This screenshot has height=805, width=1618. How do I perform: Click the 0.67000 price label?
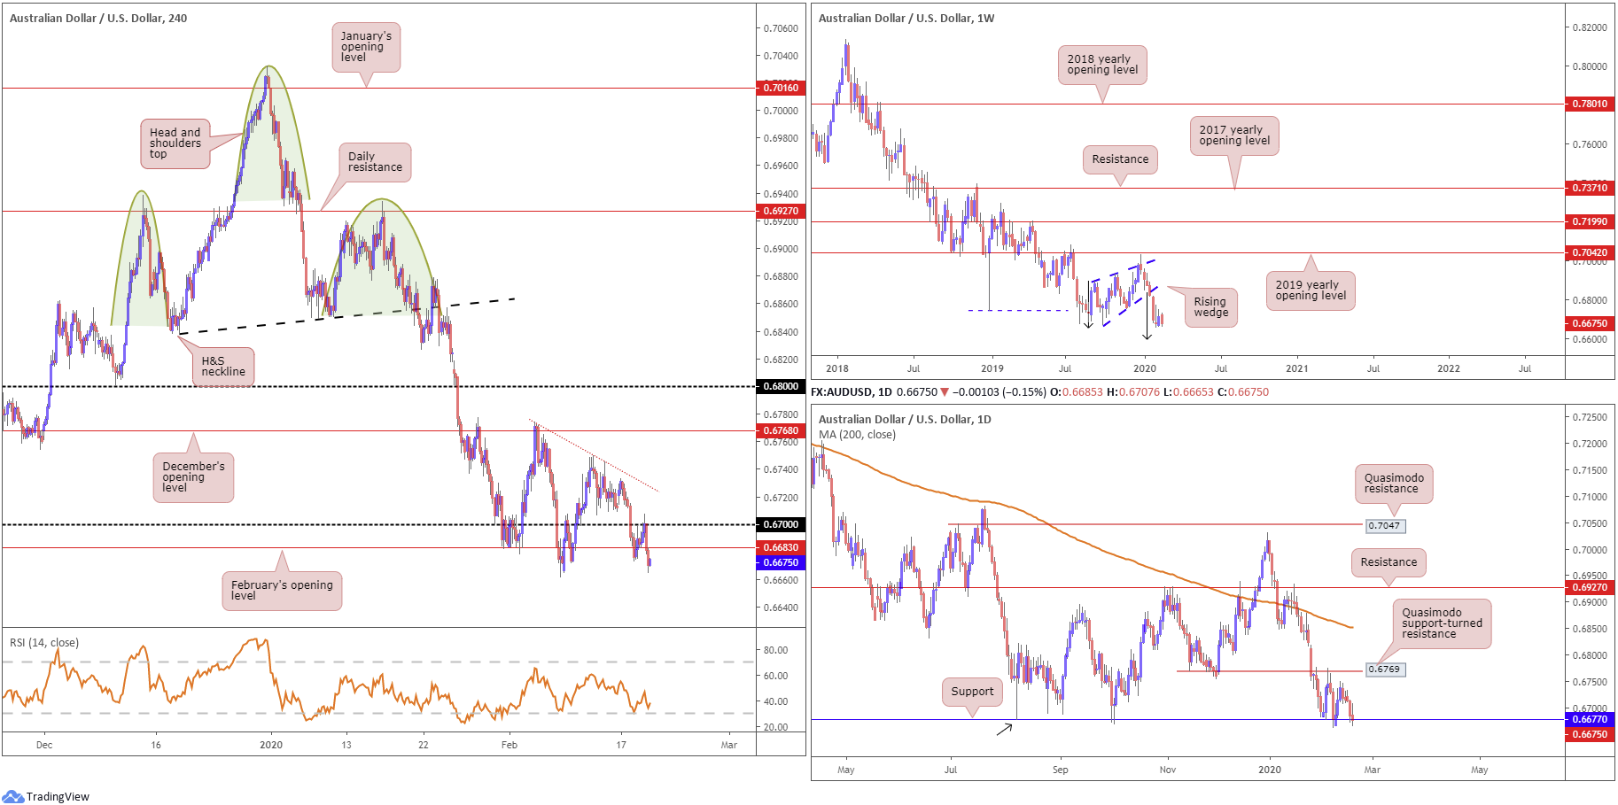point(781,524)
